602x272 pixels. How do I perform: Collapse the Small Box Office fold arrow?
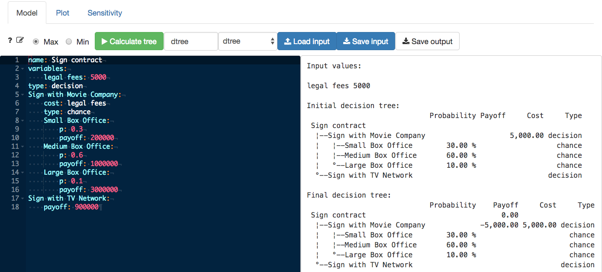tap(23, 121)
